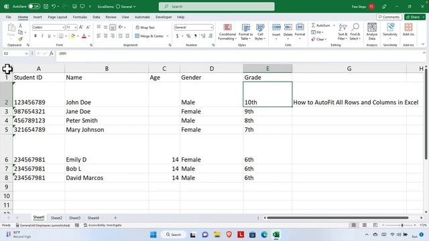Viewport: 429px width, 241px height.
Task: Click Merge & Center button
Action: tap(149, 36)
